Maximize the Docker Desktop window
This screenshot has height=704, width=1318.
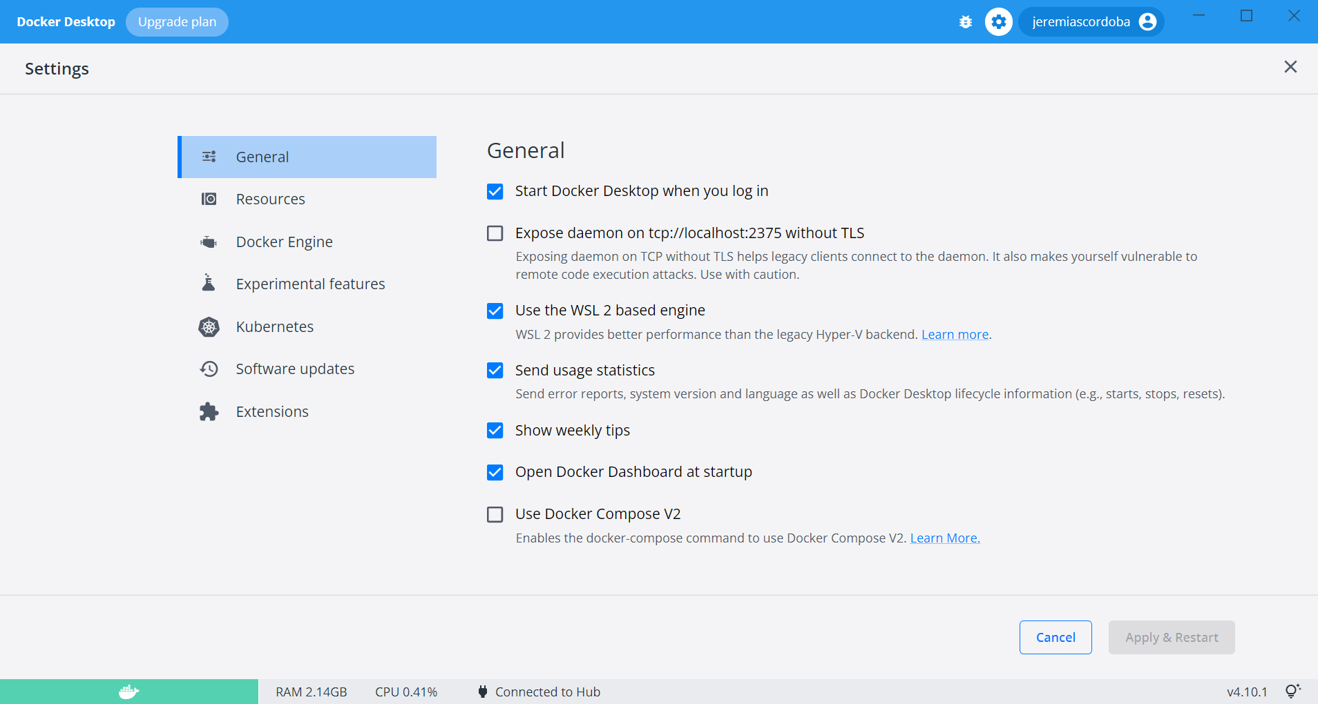(x=1246, y=15)
